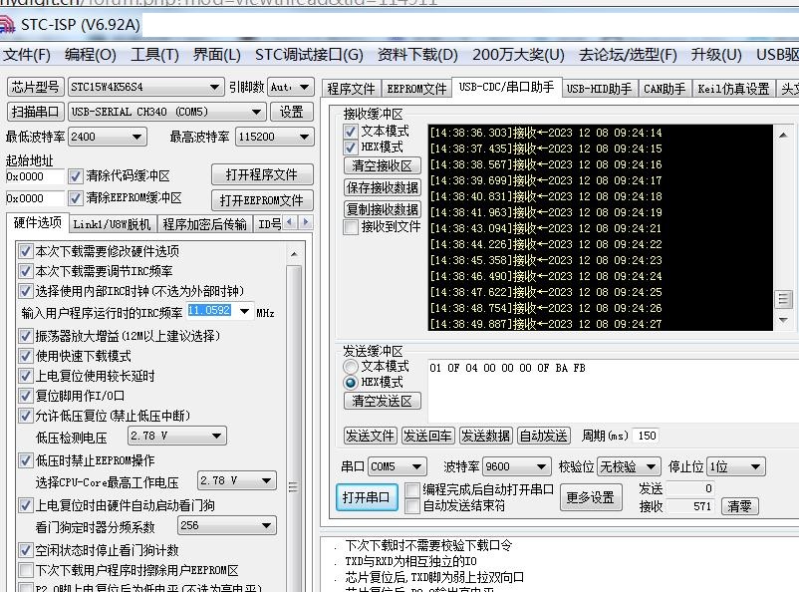Click the 更多设置 button
Viewport: 799px width, 592px height.
[590, 497]
